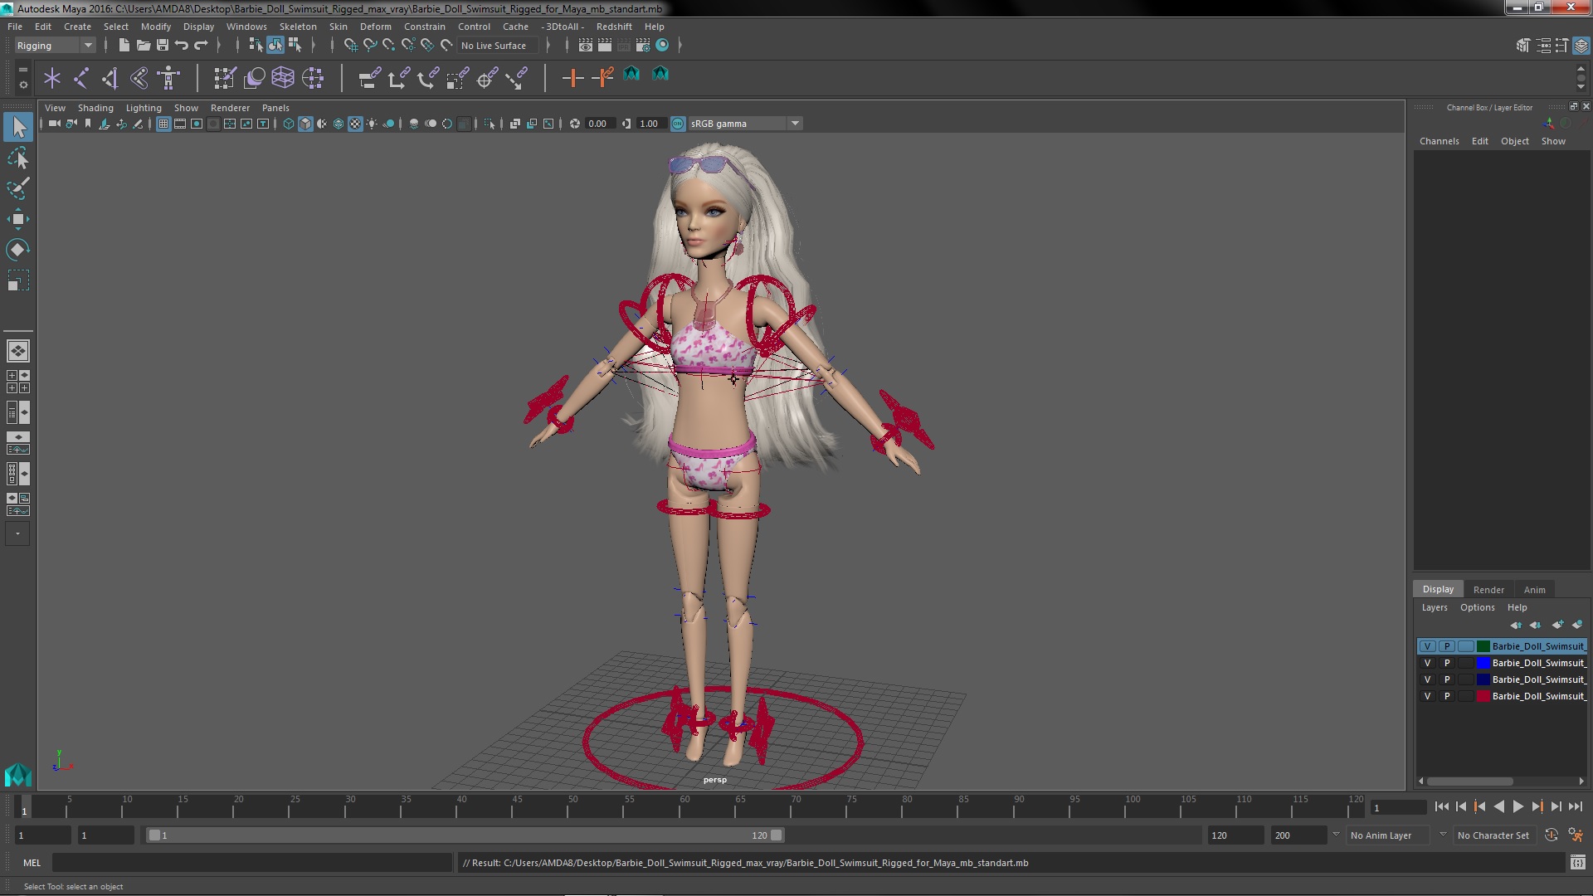The image size is (1593, 896).
Task: Click the MEL command language label
Action: coord(32,863)
